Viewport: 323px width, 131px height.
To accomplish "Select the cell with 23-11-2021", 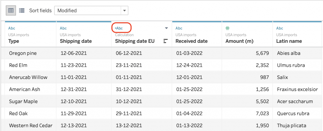I will click(128, 65).
